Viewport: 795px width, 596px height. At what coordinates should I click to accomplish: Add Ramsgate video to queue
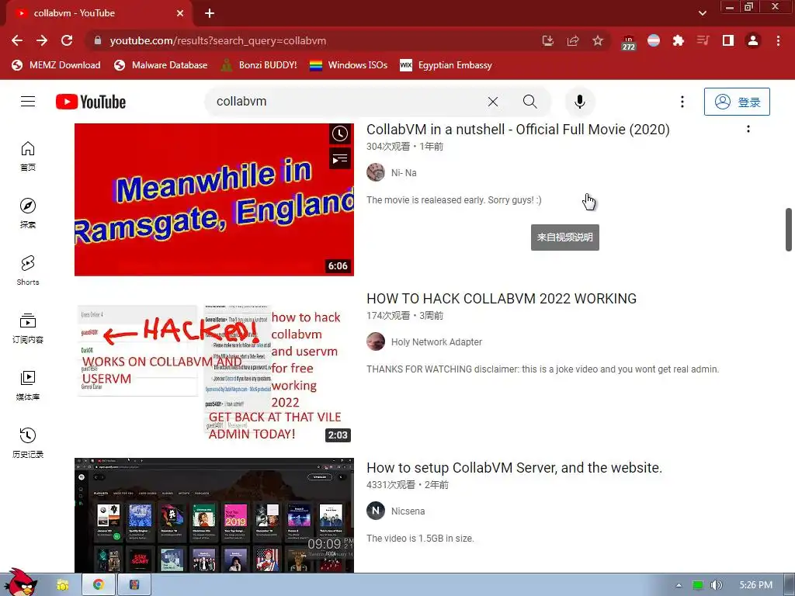click(x=340, y=158)
